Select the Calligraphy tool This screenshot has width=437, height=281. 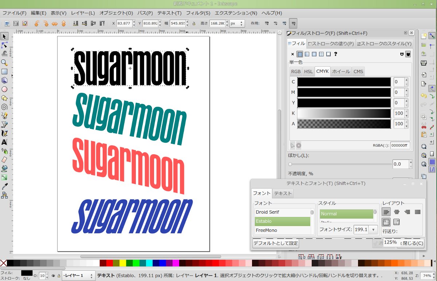point(4,133)
